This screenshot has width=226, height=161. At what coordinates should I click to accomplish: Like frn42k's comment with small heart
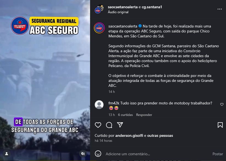[222, 104]
